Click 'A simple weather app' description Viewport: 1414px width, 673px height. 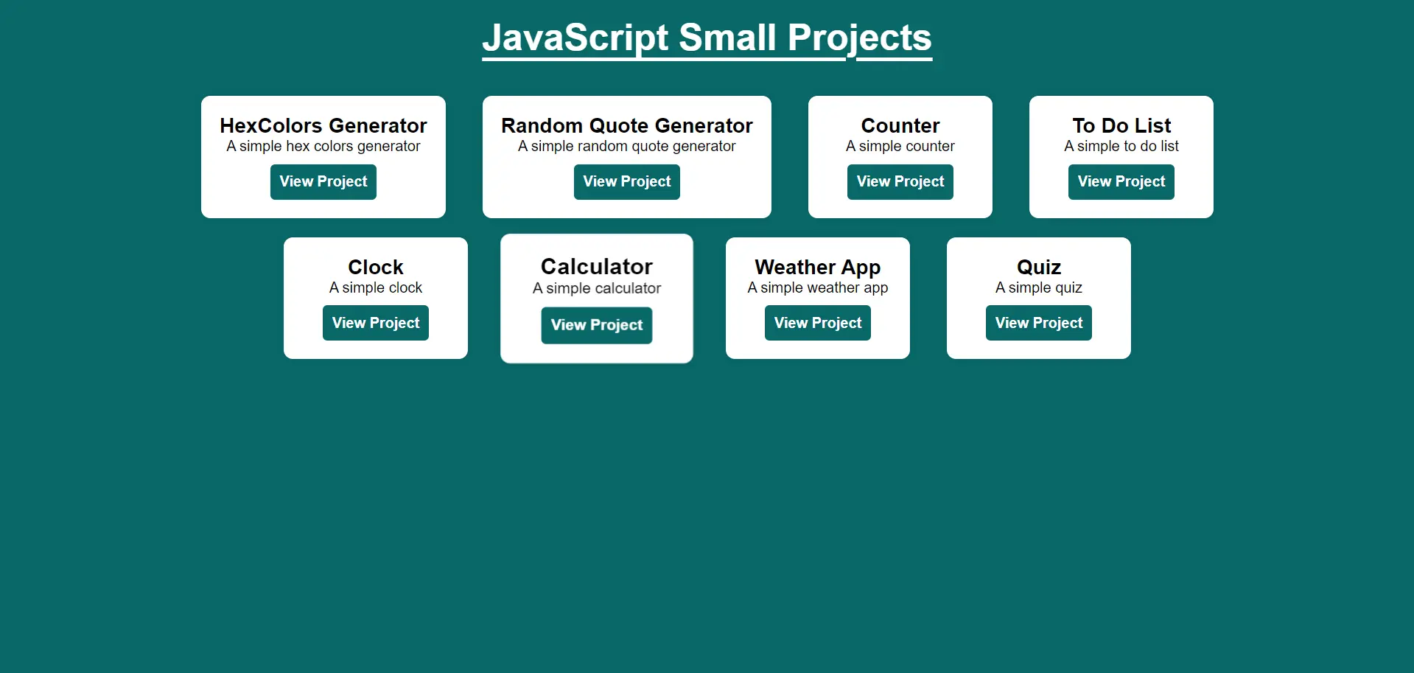pos(818,287)
